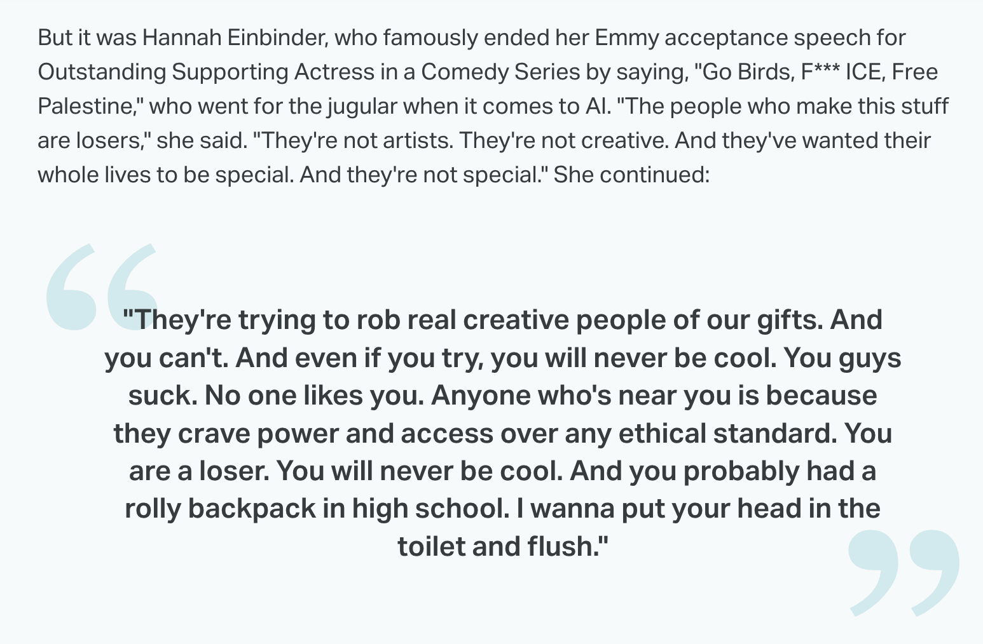Image resolution: width=983 pixels, height=644 pixels.
Task: Click the large opening quotation mark icon
Action: [x=100, y=286]
